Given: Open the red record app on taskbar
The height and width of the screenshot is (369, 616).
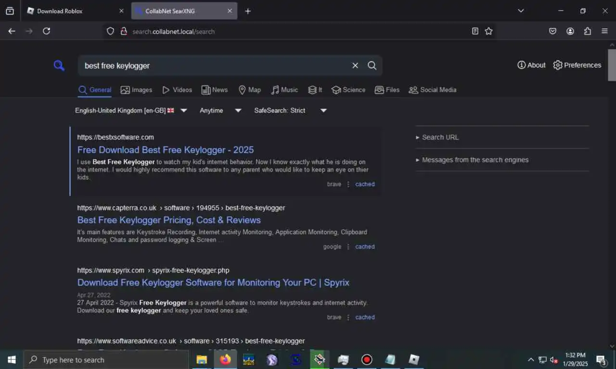Looking at the screenshot, I should point(367,360).
